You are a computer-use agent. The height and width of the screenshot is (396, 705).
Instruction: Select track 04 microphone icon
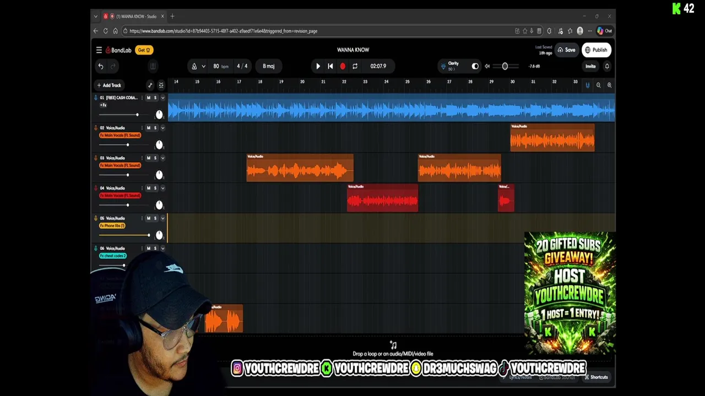(x=96, y=188)
